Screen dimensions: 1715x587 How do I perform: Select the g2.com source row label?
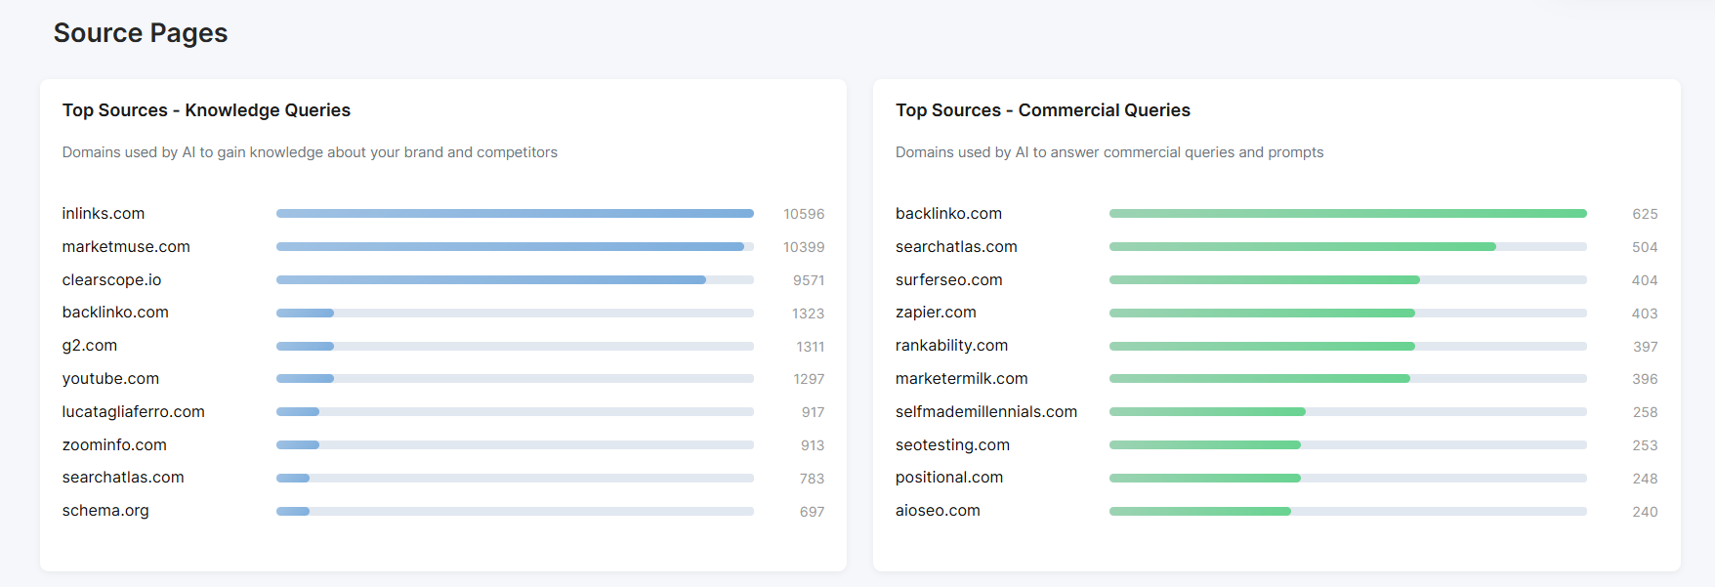(89, 346)
